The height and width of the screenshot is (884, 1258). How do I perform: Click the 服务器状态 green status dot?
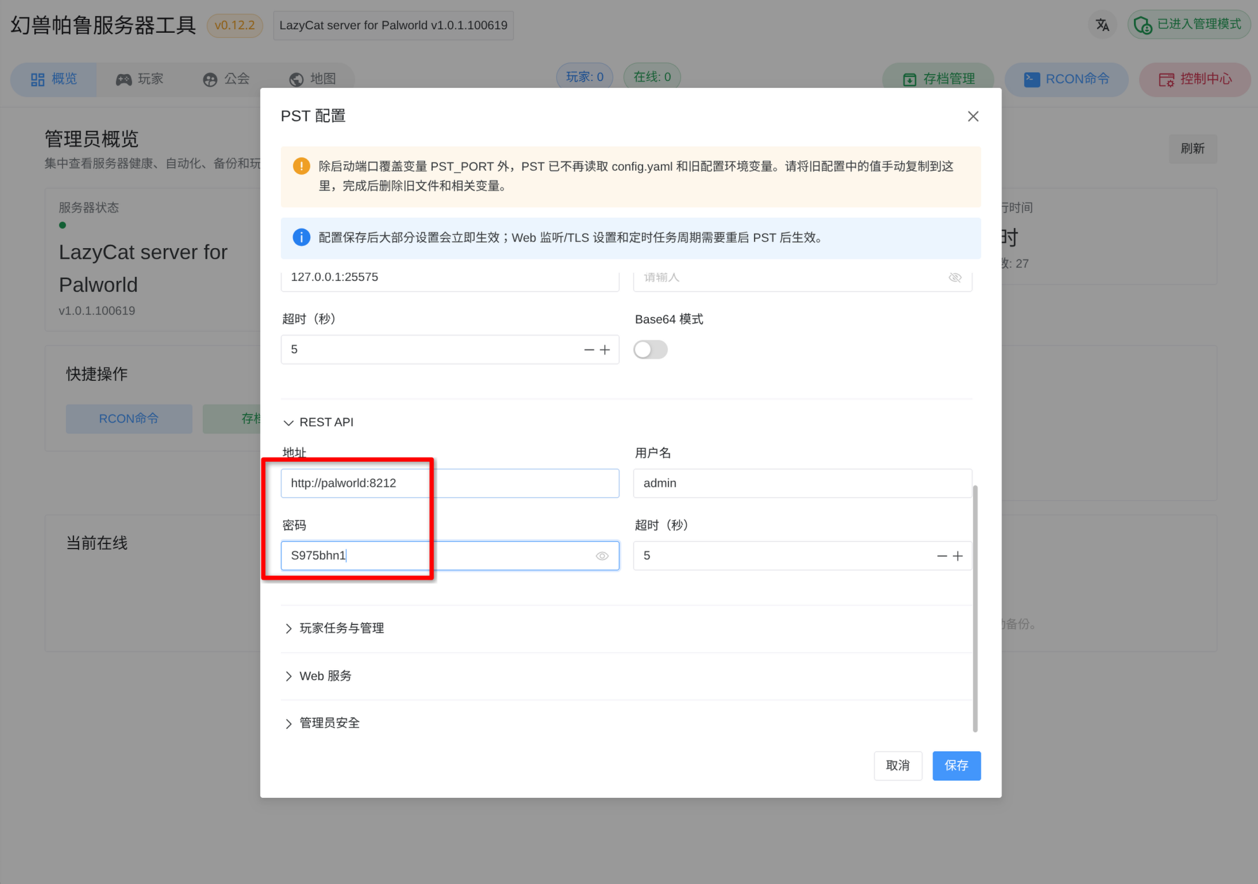point(62,225)
